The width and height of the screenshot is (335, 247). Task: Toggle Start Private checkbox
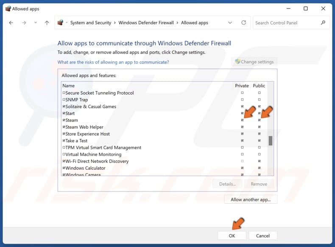tap(242, 113)
